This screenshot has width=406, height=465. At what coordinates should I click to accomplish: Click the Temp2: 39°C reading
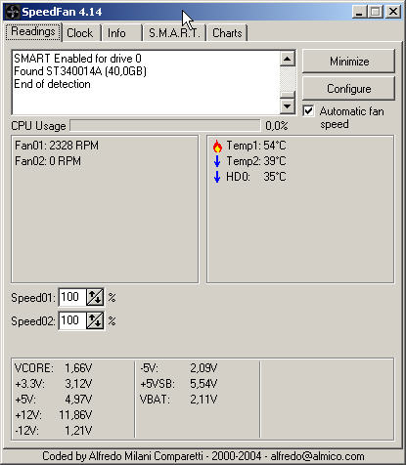[256, 161]
